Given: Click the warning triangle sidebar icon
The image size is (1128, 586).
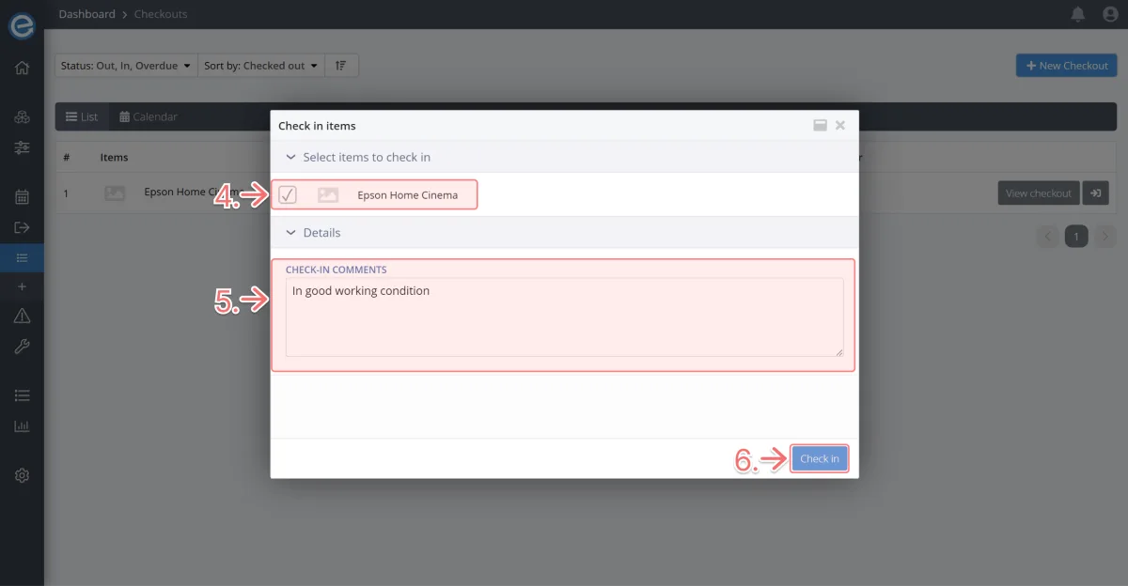Looking at the screenshot, I should (22, 316).
